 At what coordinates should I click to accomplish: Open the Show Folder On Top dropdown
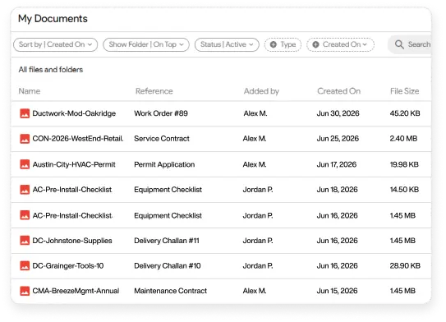point(146,44)
